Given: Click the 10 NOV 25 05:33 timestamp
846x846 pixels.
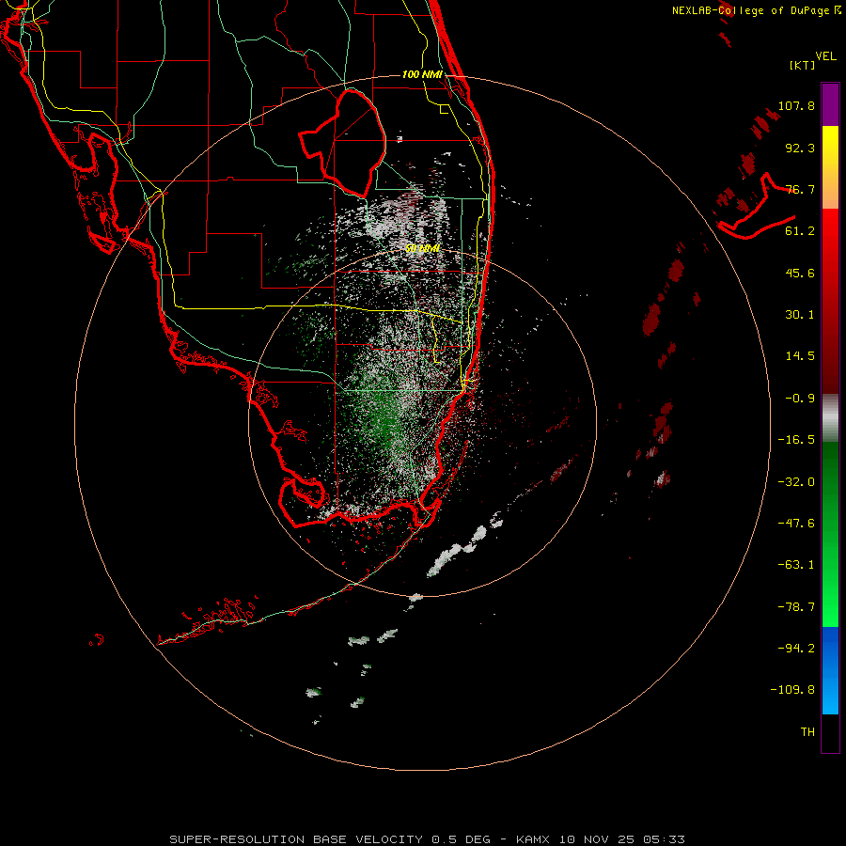Looking at the screenshot, I should [x=621, y=839].
